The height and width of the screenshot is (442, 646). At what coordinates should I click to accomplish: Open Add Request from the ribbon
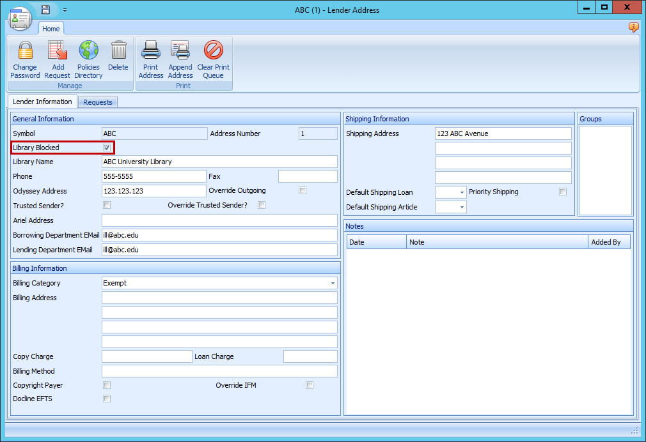(58, 51)
